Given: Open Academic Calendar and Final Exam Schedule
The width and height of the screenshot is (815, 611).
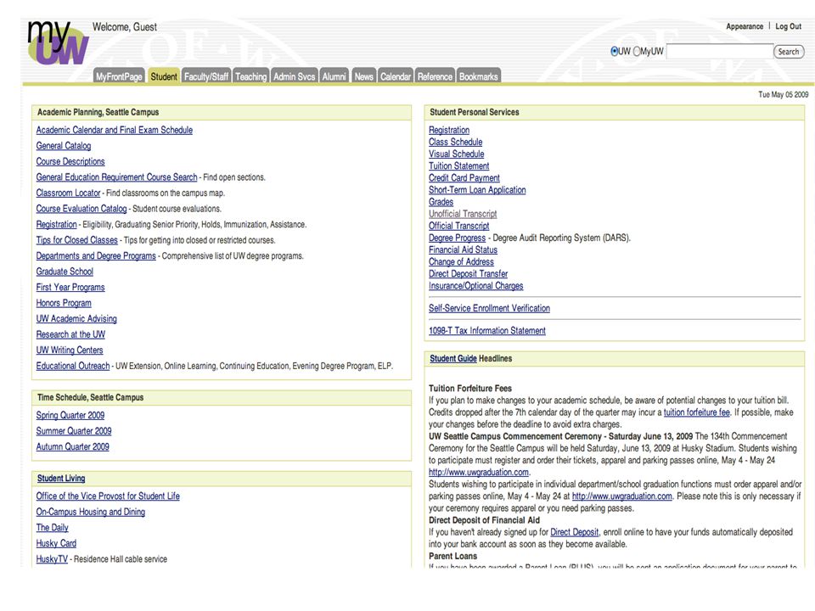Looking at the screenshot, I should pos(115,130).
